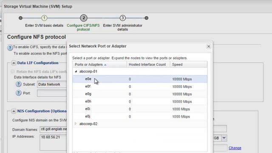Open help icon next to Subnet
The height and width of the screenshot is (153, 272).
click(x=18, y=84)
